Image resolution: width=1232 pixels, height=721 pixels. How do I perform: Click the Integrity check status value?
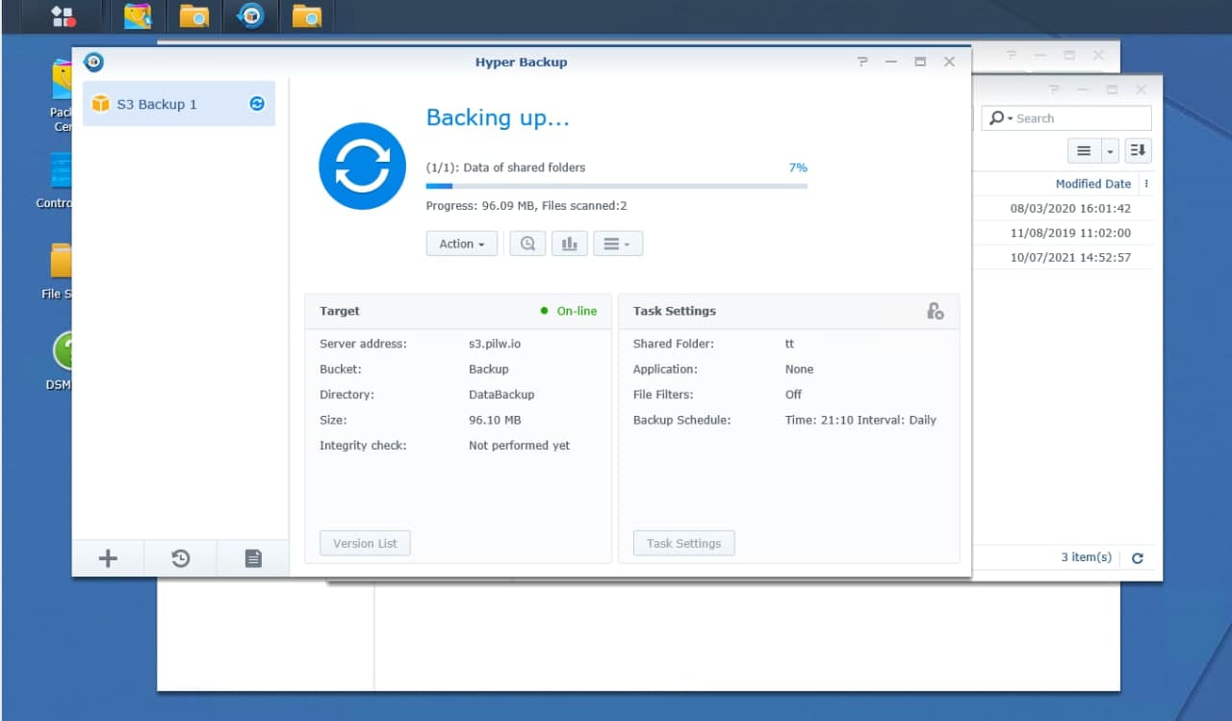pos(519,446)
